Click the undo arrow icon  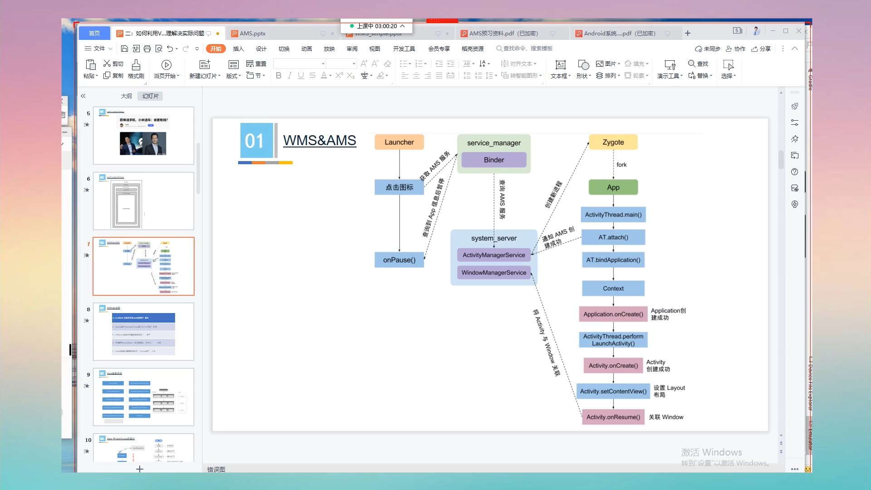[170, 49]
